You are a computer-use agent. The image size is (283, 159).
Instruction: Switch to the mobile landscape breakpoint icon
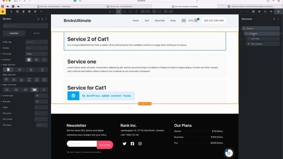click(x=130, y=11)
